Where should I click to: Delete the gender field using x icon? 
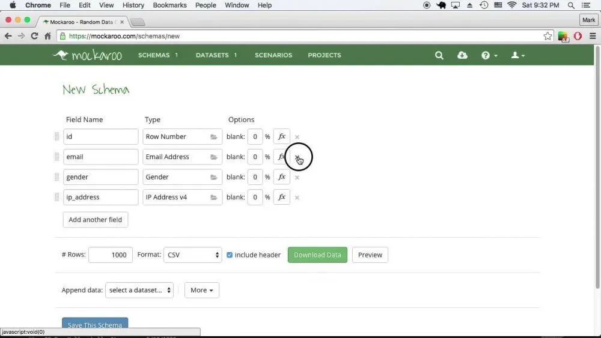297,178
